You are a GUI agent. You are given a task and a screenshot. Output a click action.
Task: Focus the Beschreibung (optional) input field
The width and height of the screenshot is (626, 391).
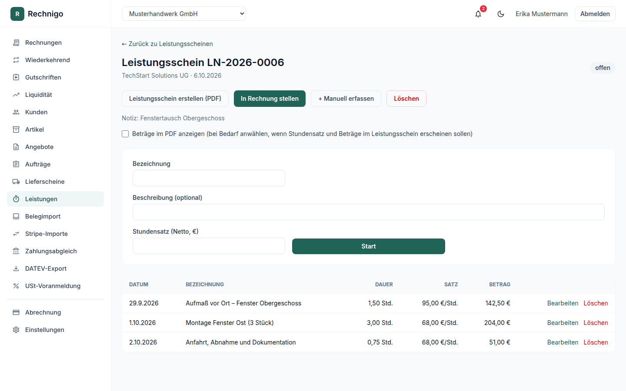369,212
